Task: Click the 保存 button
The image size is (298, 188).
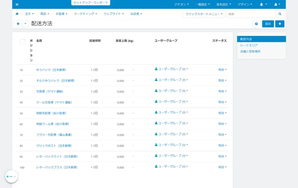Action: pos(268,24)
